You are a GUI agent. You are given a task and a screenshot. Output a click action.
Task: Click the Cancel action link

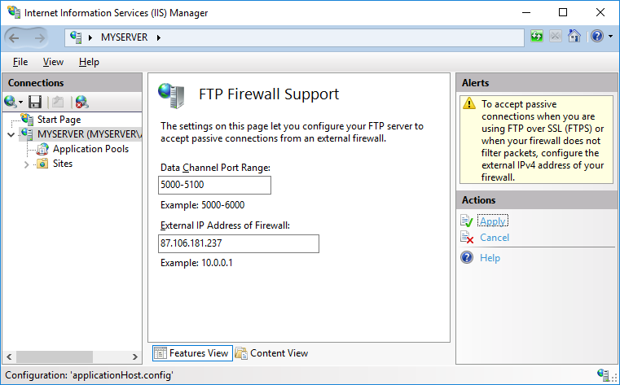(x=495, y=238)
